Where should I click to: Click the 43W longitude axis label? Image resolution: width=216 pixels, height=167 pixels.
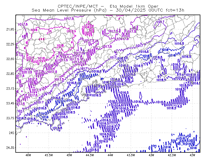point(151,155)
